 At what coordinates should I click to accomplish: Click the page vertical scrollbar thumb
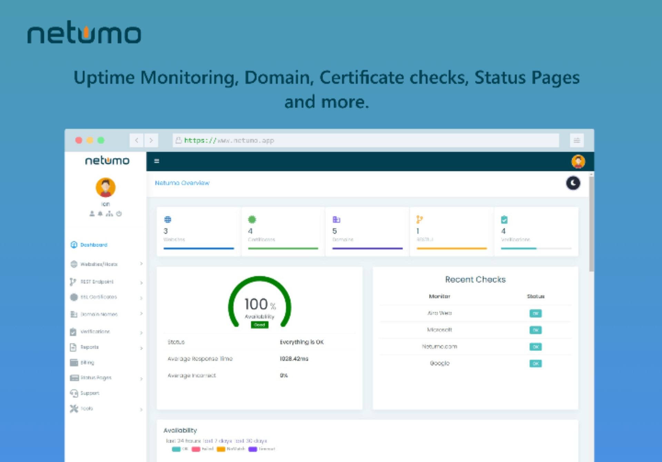(591, 224)
